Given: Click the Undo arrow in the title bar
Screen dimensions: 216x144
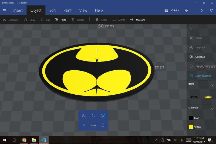Looking at the screenshot, I should pos(202,10).
